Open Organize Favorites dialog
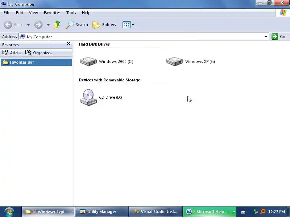The height and width of the screenshot is (217, 290). tap(39, 53)
